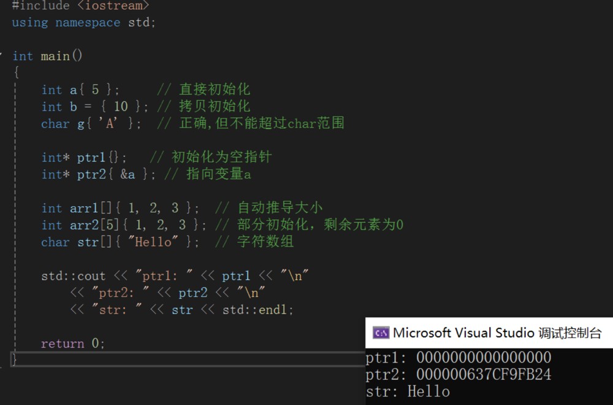Click the ptr1 zero address in console
613x405 pixels.
484,357
